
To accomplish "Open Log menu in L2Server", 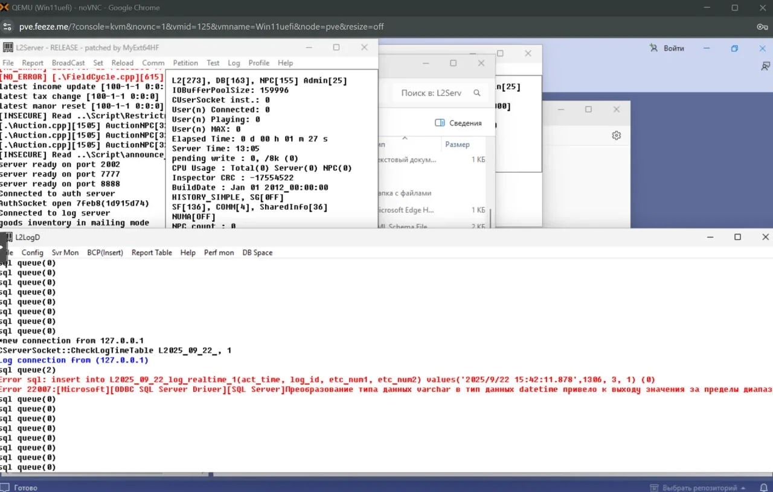I will pos(234,63).
